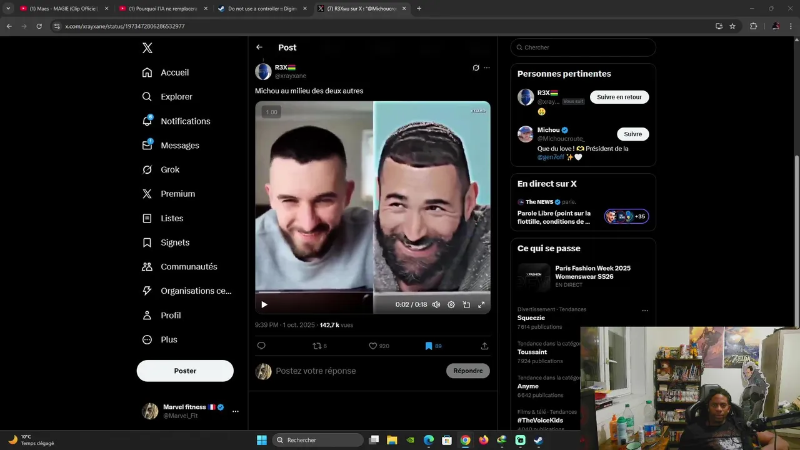Viewport: 800px width, 450px height.
Task: Open Profil page
Action: (x=161, y=315)
